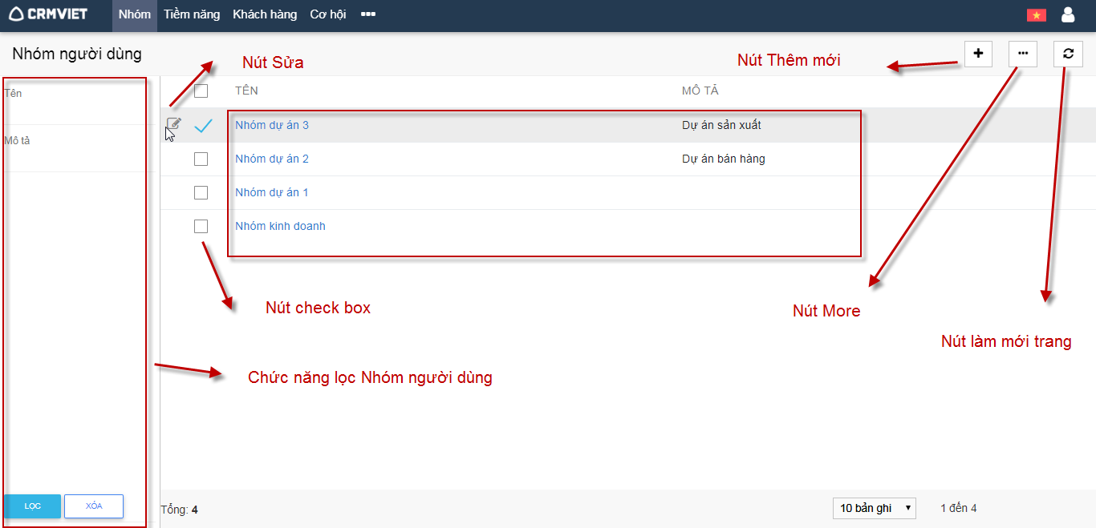Expand the 10 bản ghi page size dropdown
This screenshot has width=1096, height=528.
(x=874, y=508)
